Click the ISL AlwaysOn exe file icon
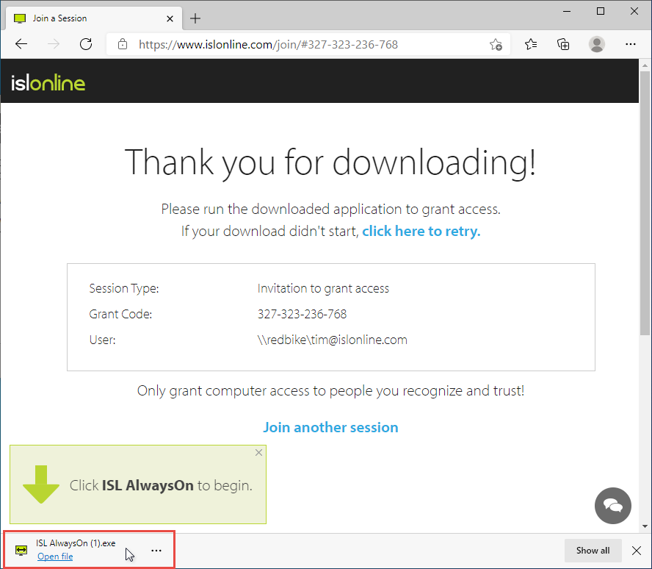 (x=21, y=549)
